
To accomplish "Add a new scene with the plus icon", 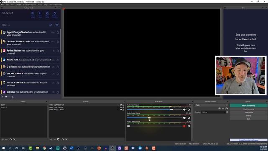I will [x=3, y=139].
